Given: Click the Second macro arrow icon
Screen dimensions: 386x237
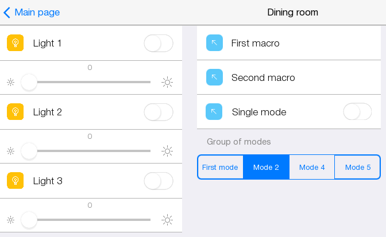Looking at the screenshot, I should (214, 77).
